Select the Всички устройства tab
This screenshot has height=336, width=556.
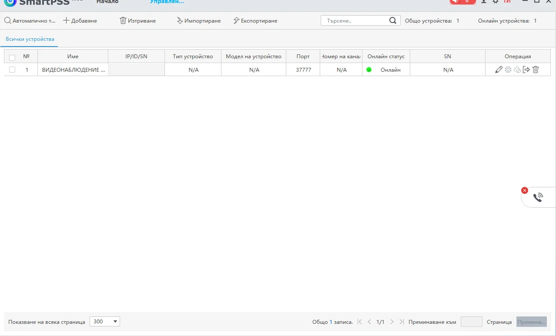(30, 39)
